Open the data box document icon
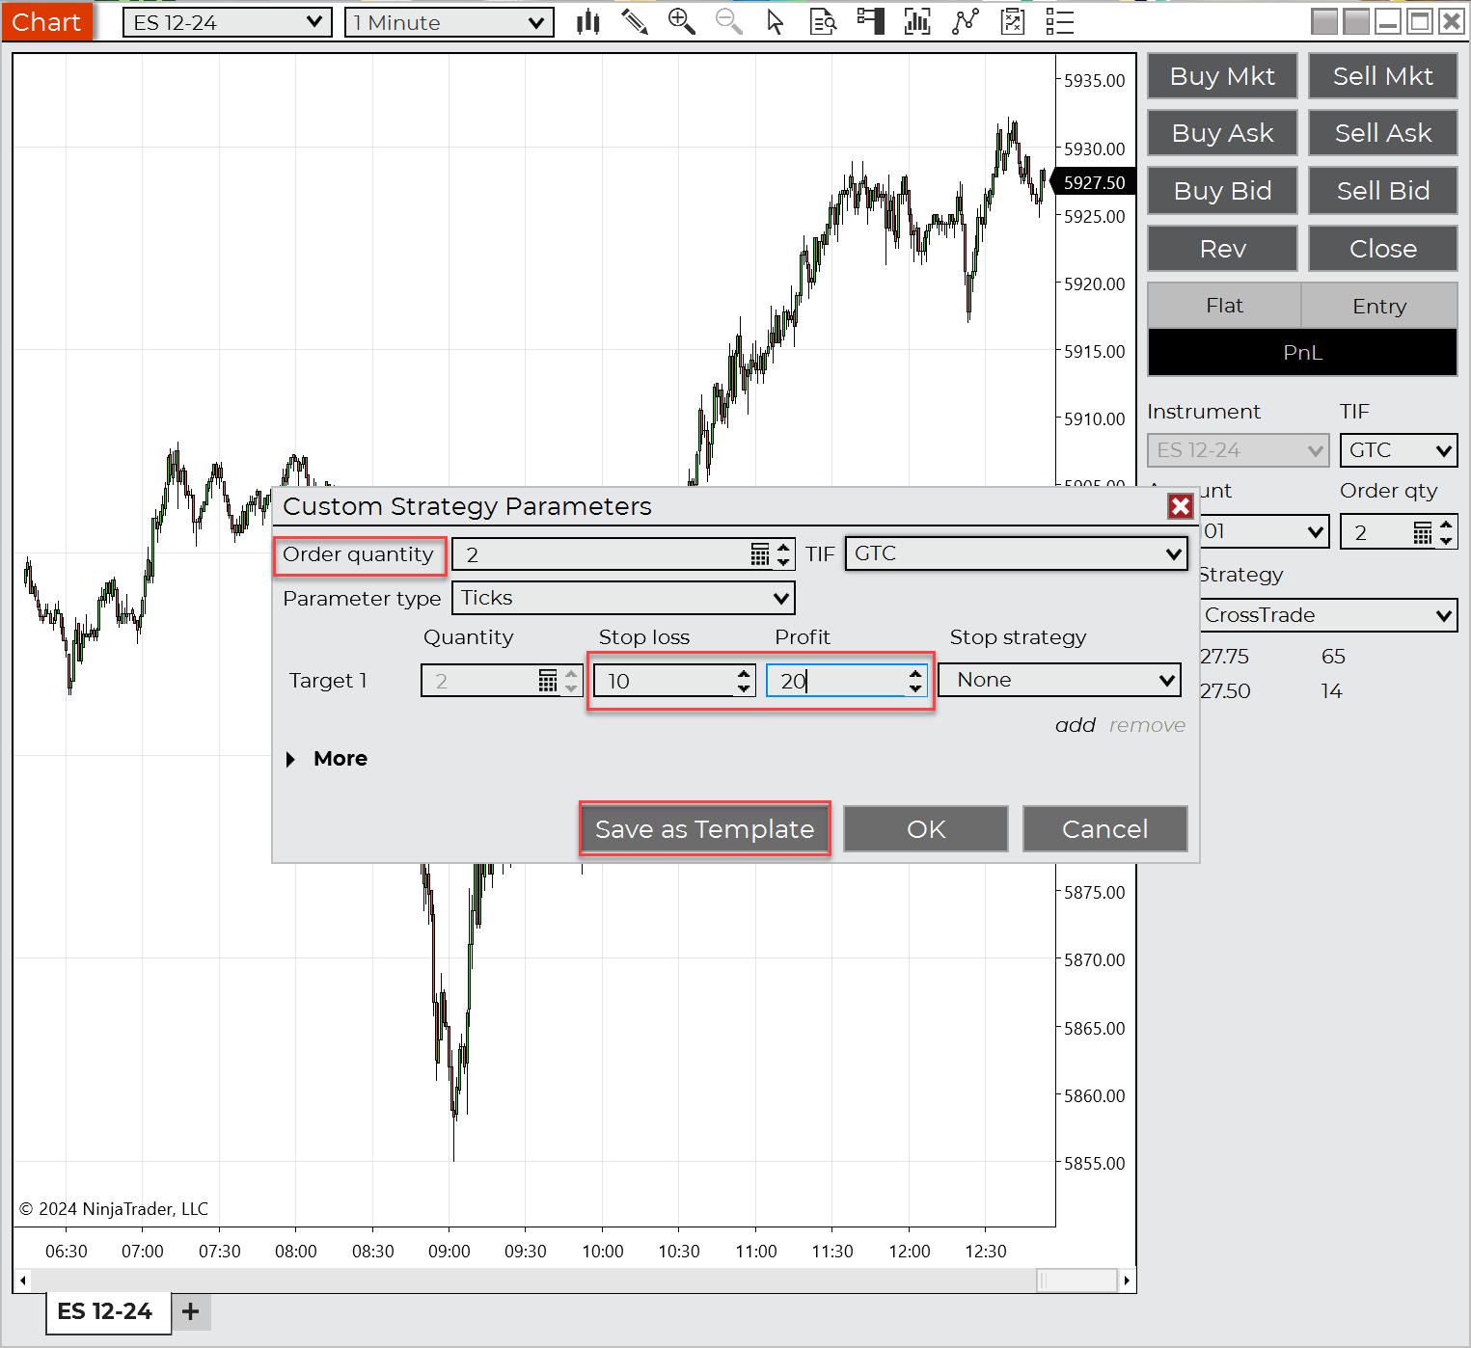 coord(823,22)
